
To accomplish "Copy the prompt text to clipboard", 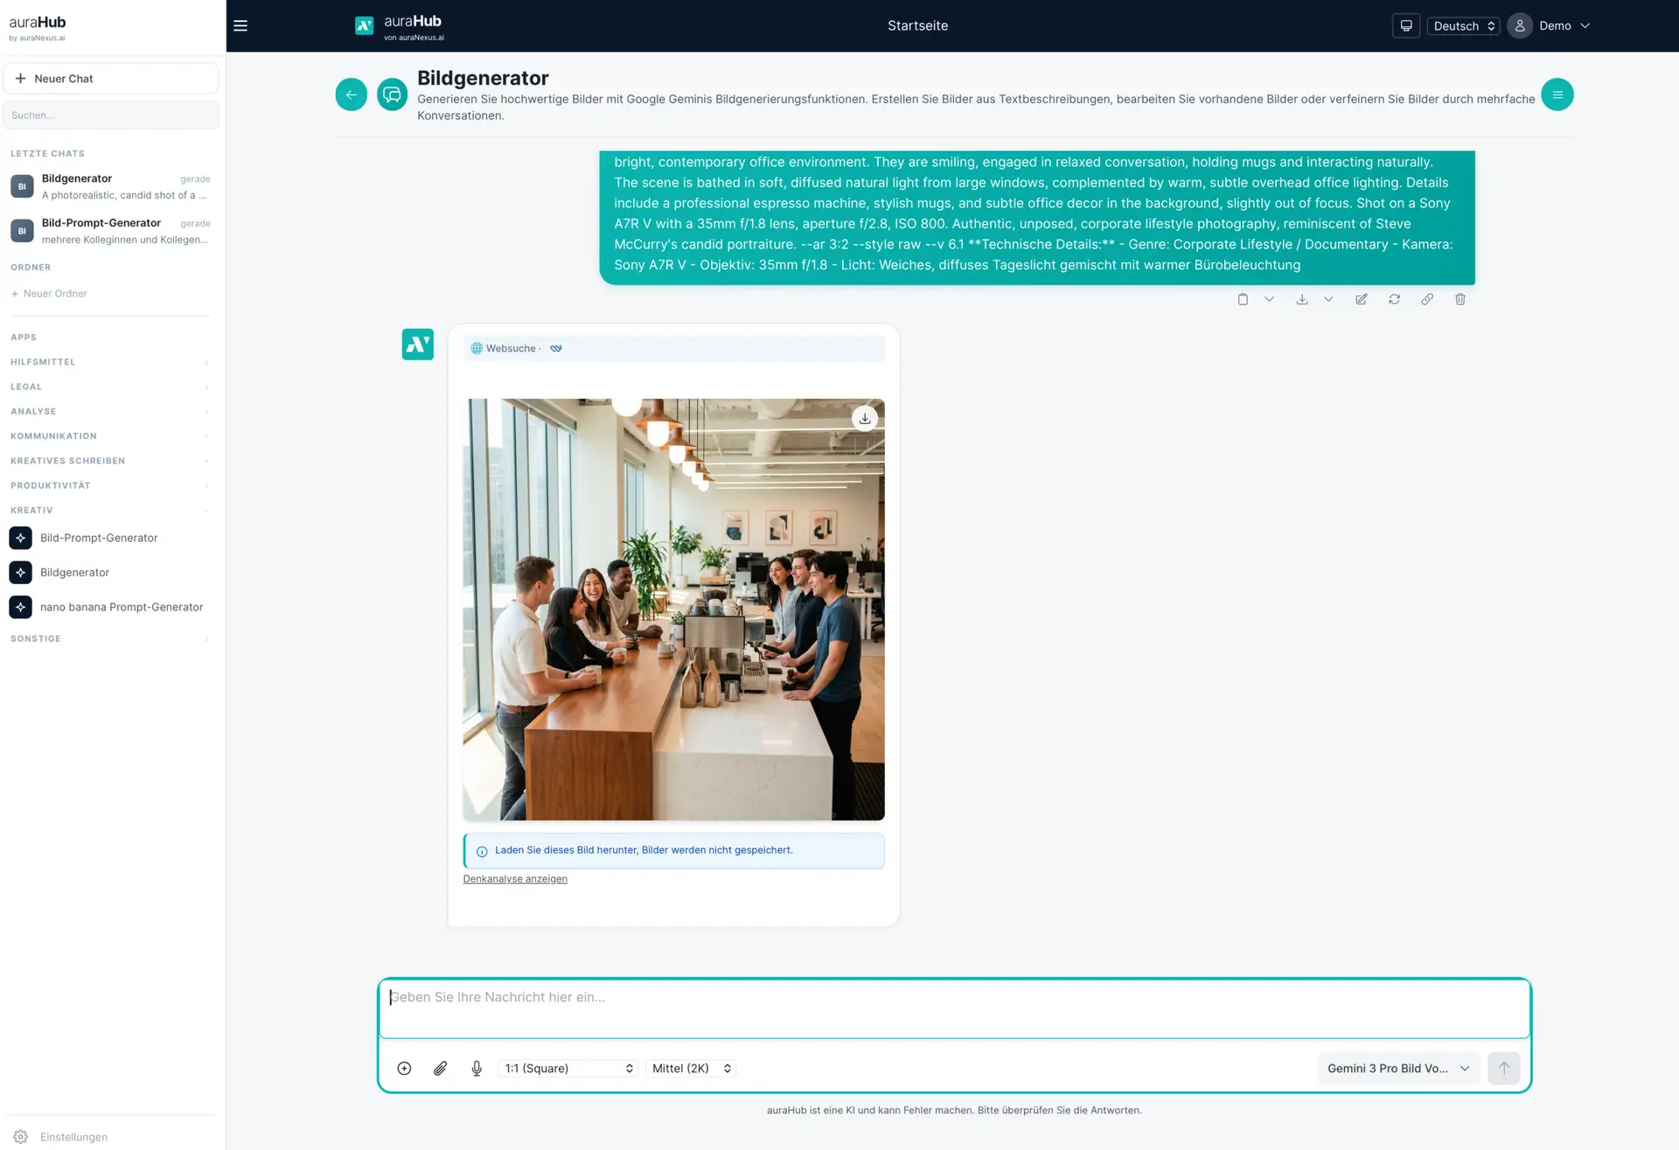I will 1243,299.
